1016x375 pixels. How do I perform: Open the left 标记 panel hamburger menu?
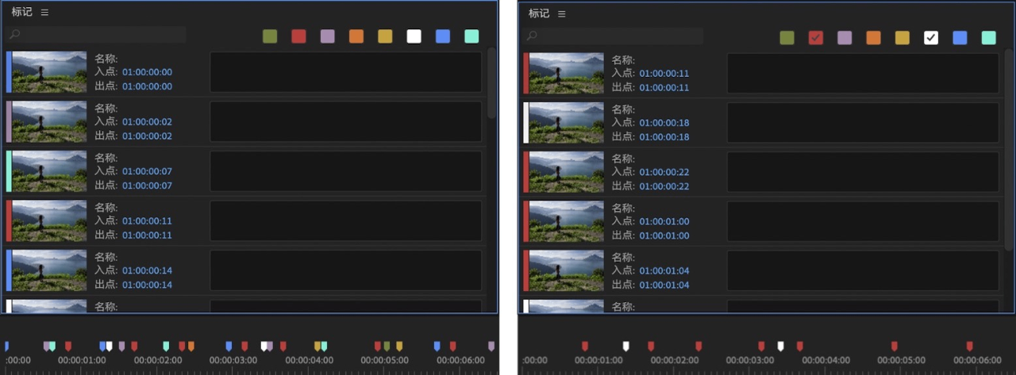[44, 13]
